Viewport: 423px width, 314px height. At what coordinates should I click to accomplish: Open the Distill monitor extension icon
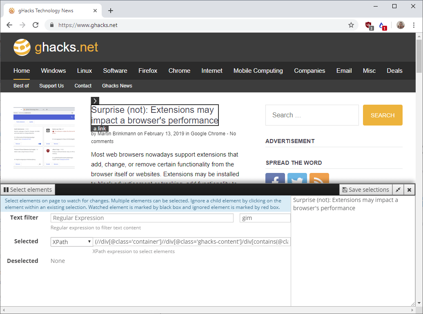tap(383, 26)
